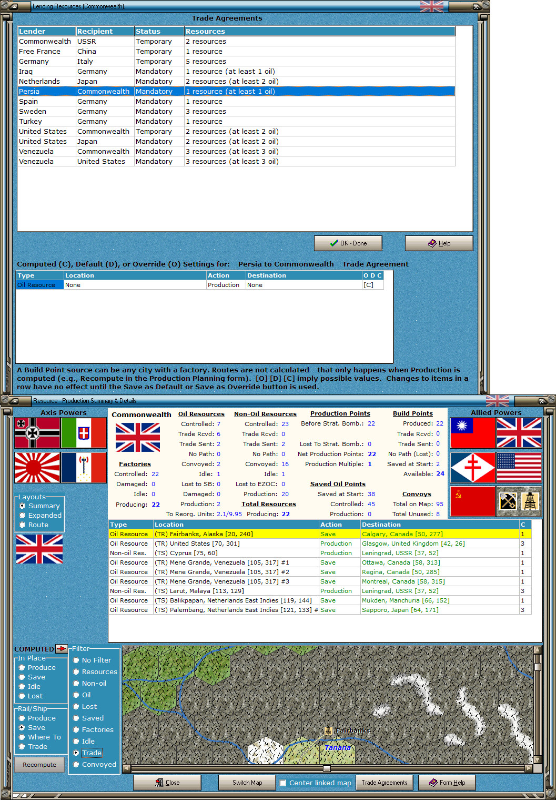Click the map's horizontal scrollbar right arrow
556x800 pixels.
(529, 768)
